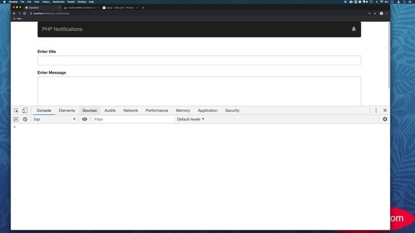Open the Apps bookmarks shortcut

tap(18, 19)
